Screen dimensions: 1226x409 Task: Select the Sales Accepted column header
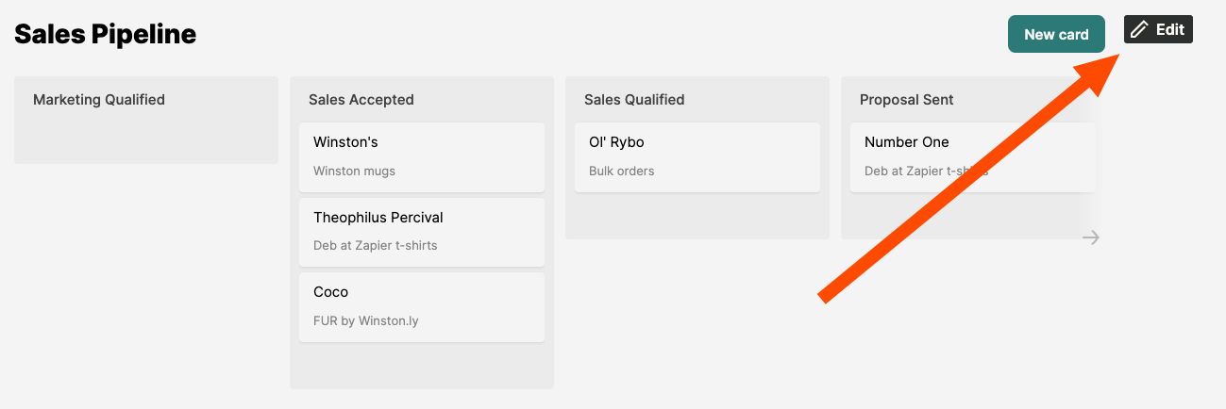point(361,99)
